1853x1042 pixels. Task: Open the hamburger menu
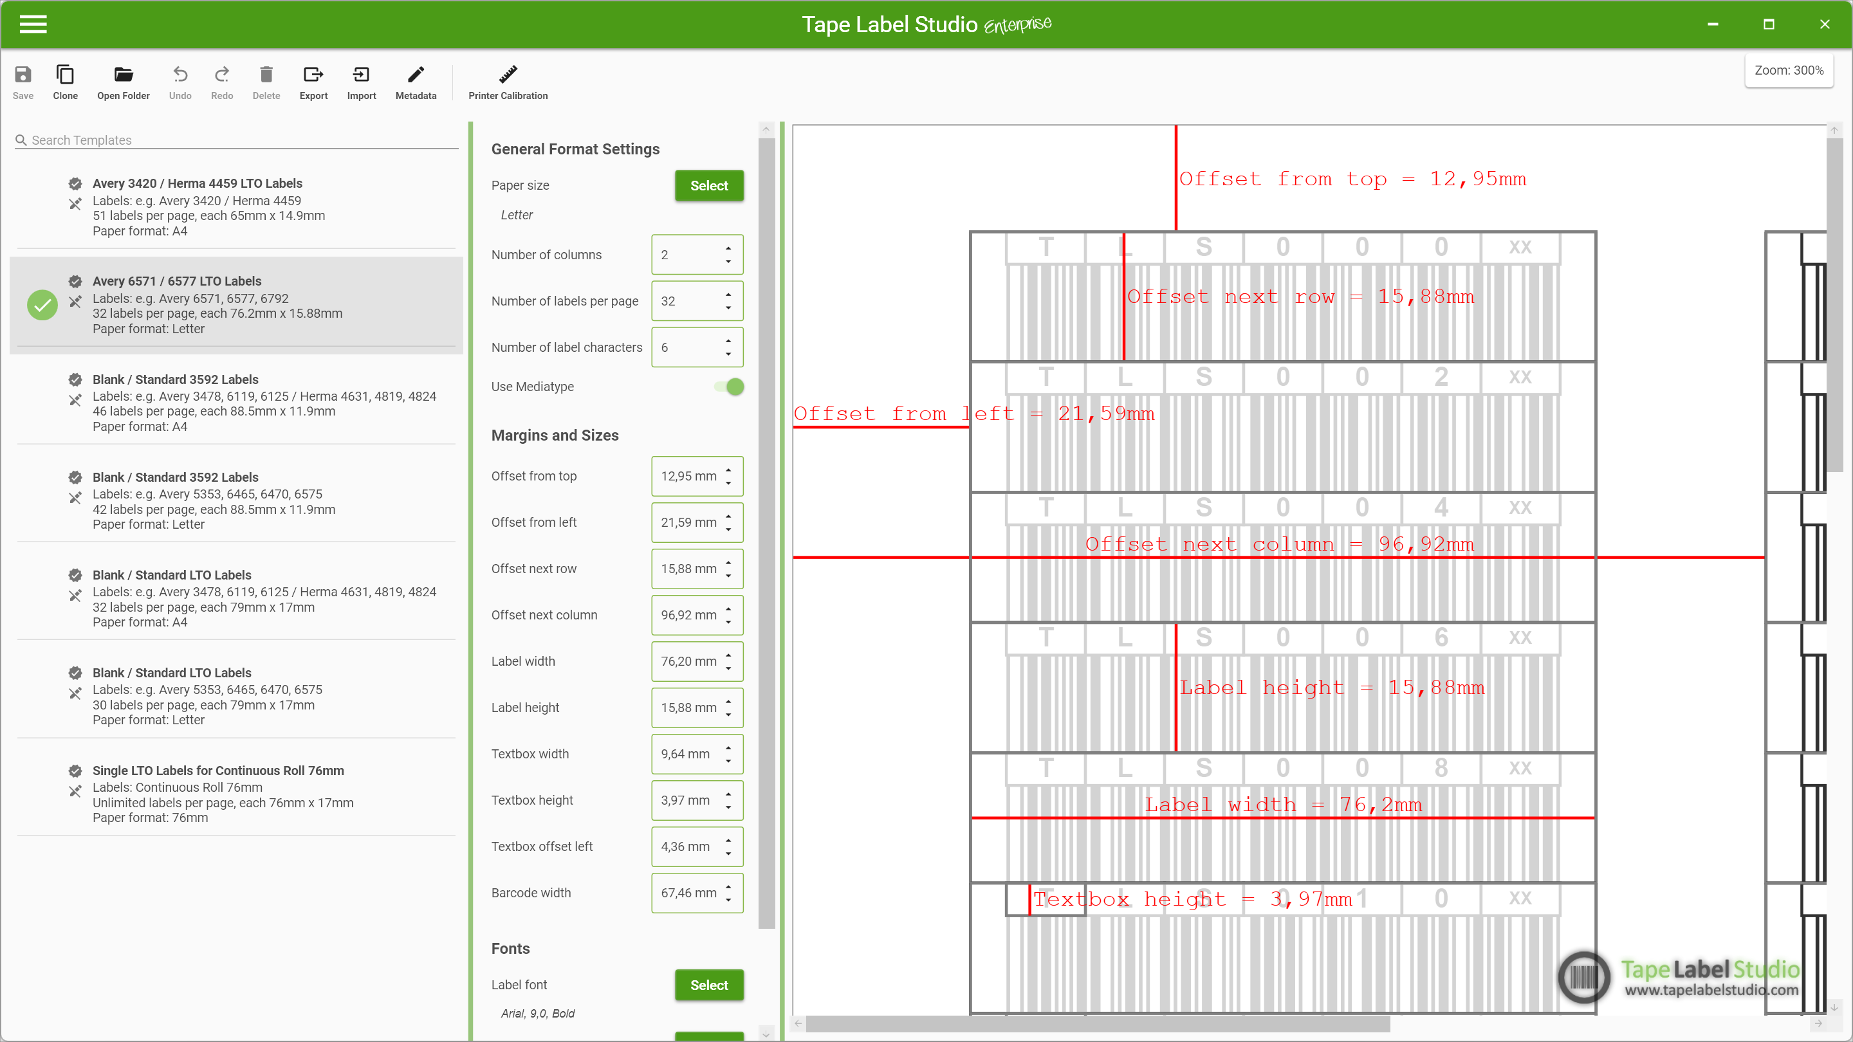33,24
